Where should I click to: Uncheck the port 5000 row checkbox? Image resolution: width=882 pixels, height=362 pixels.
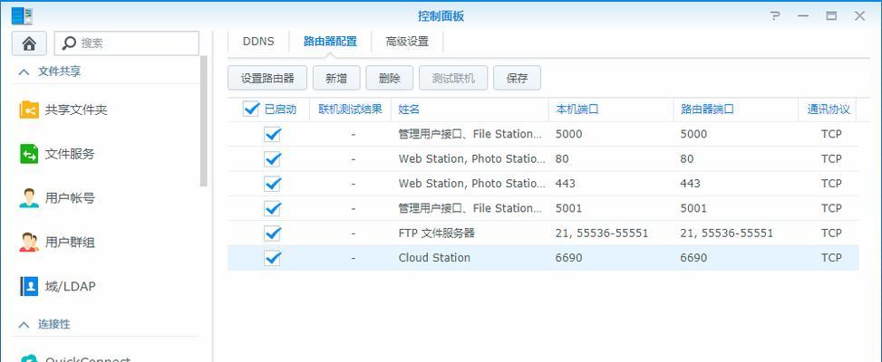[272, 134]
